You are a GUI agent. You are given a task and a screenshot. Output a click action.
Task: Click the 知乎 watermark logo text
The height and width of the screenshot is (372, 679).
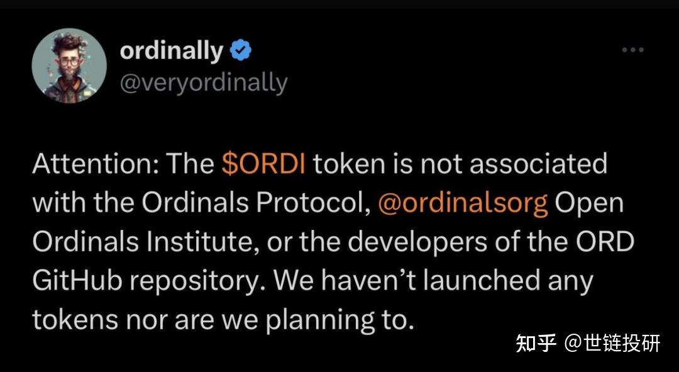536,344
